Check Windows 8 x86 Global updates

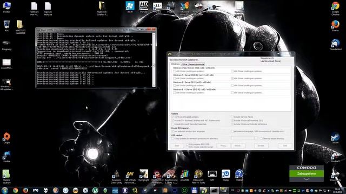tap(174, 86)
